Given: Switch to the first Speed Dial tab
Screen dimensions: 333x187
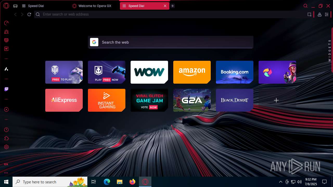Looking at the screenshot, I should click(44, 6).
